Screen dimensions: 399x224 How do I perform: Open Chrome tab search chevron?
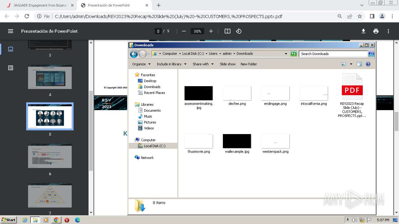click(362, 5)
